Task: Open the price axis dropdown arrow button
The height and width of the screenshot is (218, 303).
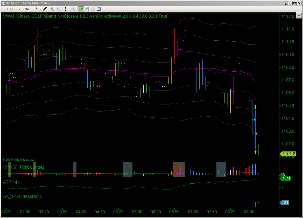Action: click(299, 16)
